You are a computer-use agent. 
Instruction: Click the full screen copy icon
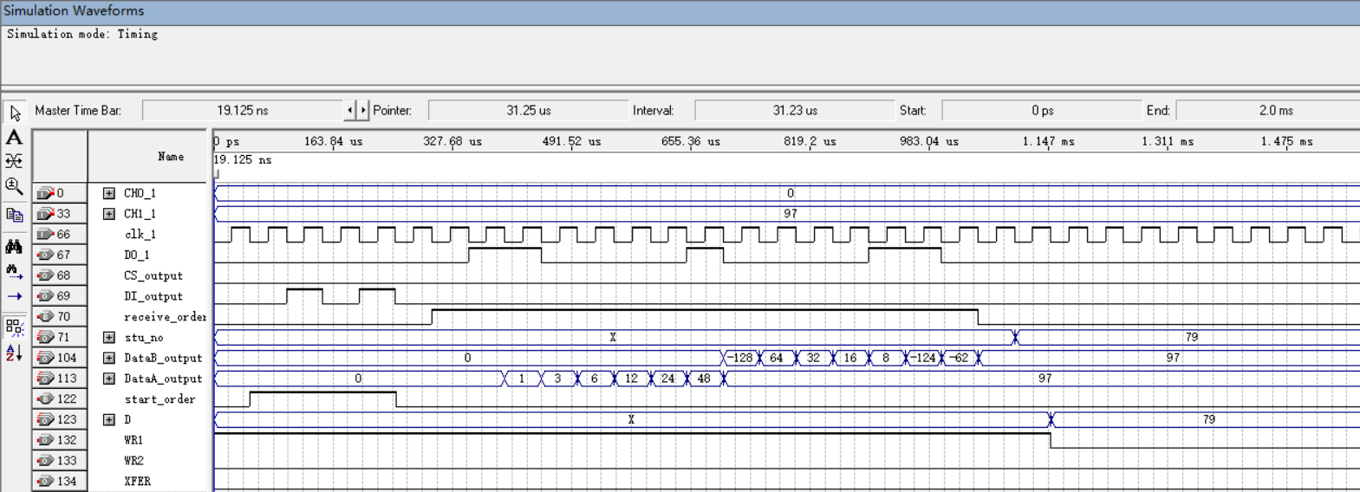click(14, 215)
